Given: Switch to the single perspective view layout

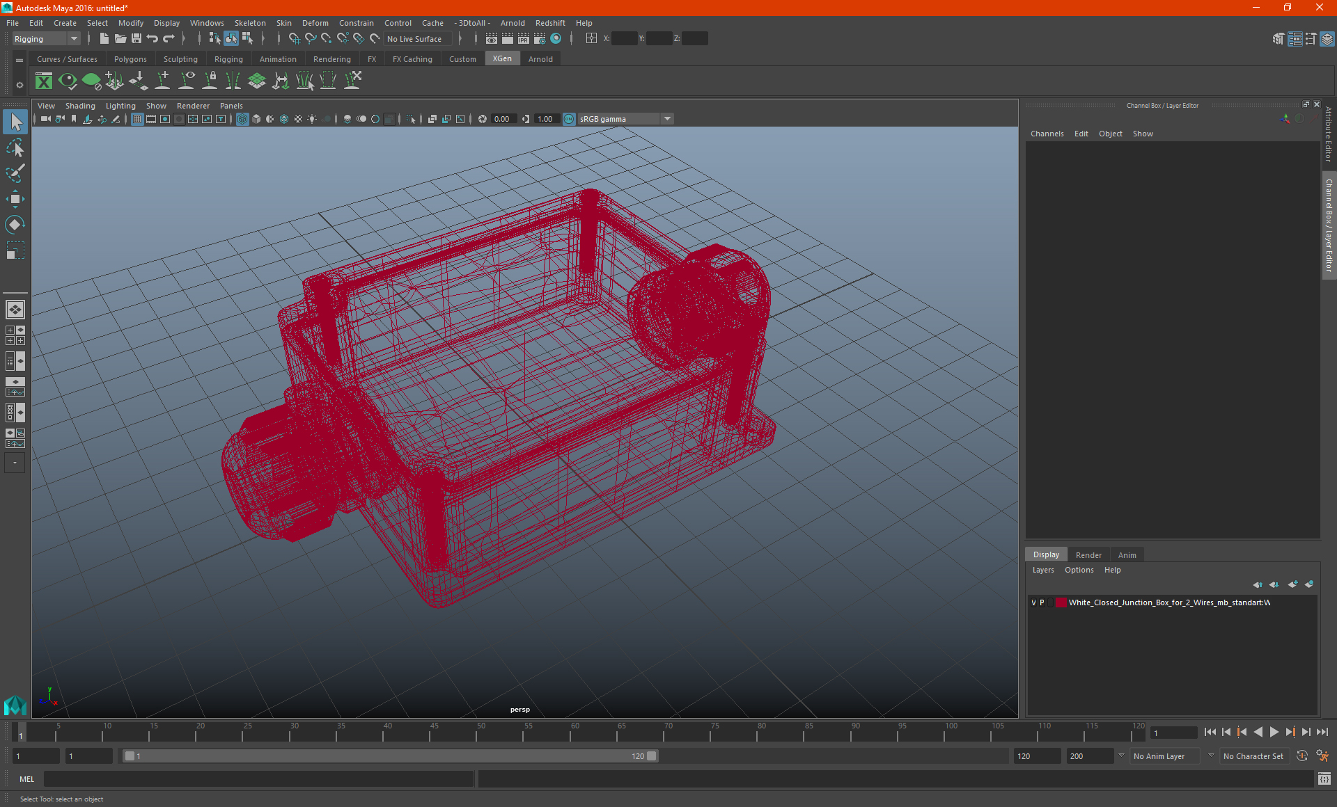Looking at the screenshot, I should coord(15,310).
